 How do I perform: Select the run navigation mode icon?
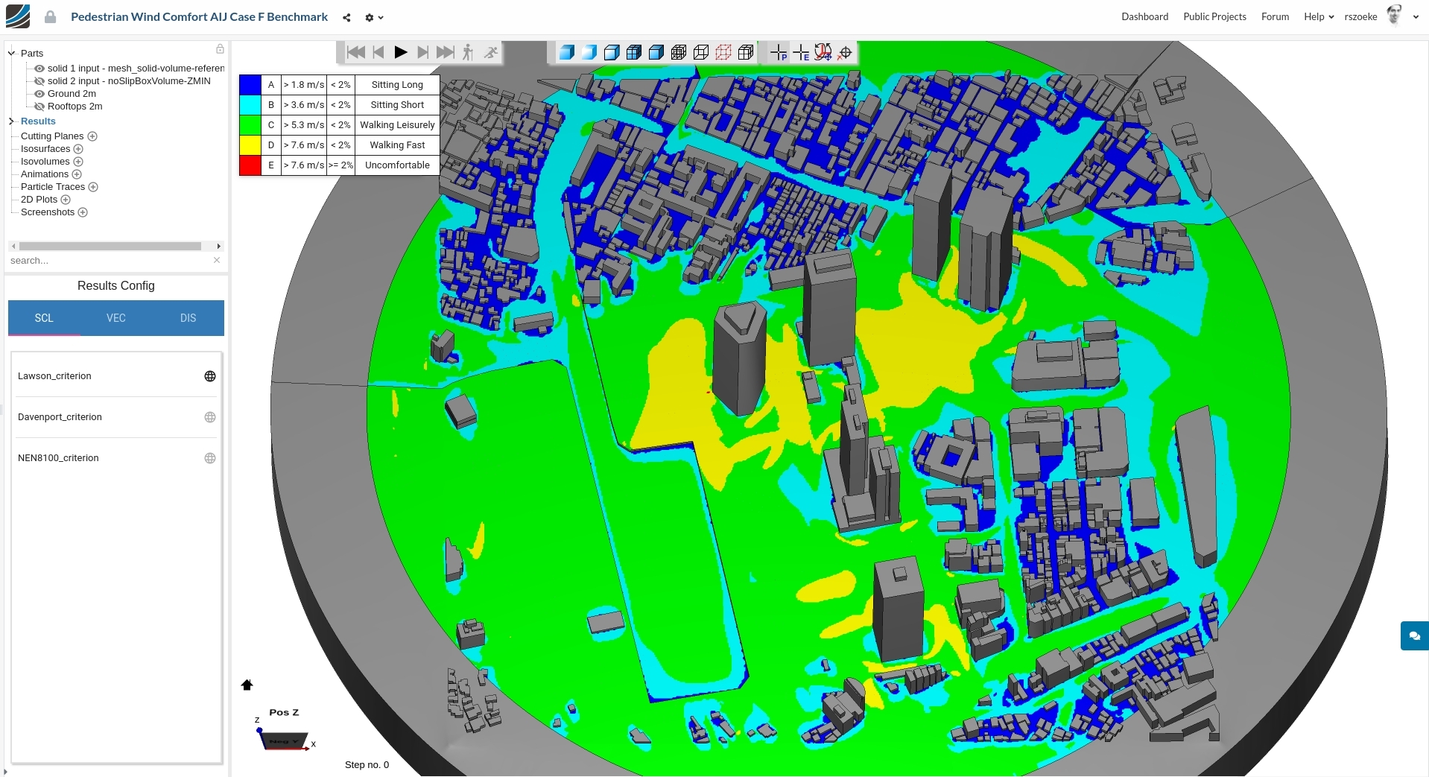pyautogui.click(x=491, y=52)
